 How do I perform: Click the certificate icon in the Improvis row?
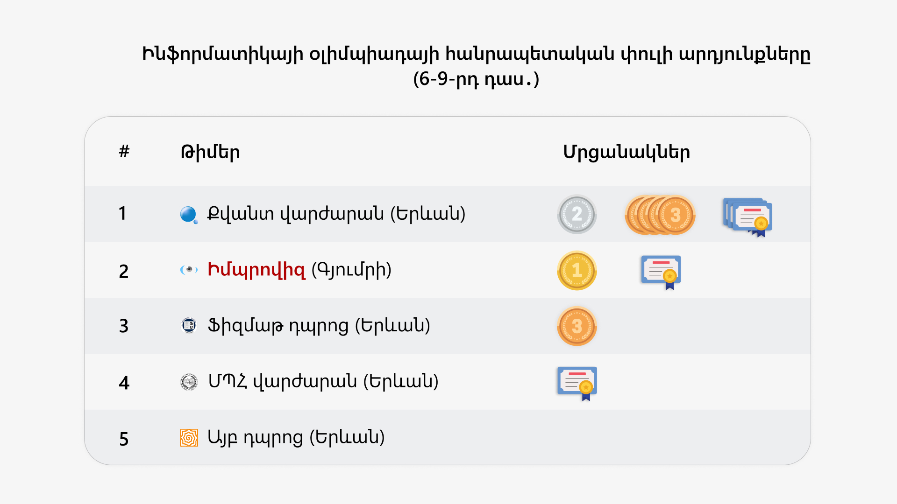(x=661, y=272)
